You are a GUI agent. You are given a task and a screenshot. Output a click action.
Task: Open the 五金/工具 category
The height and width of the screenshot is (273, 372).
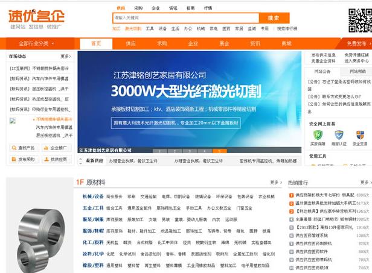[x=93, y=208]
